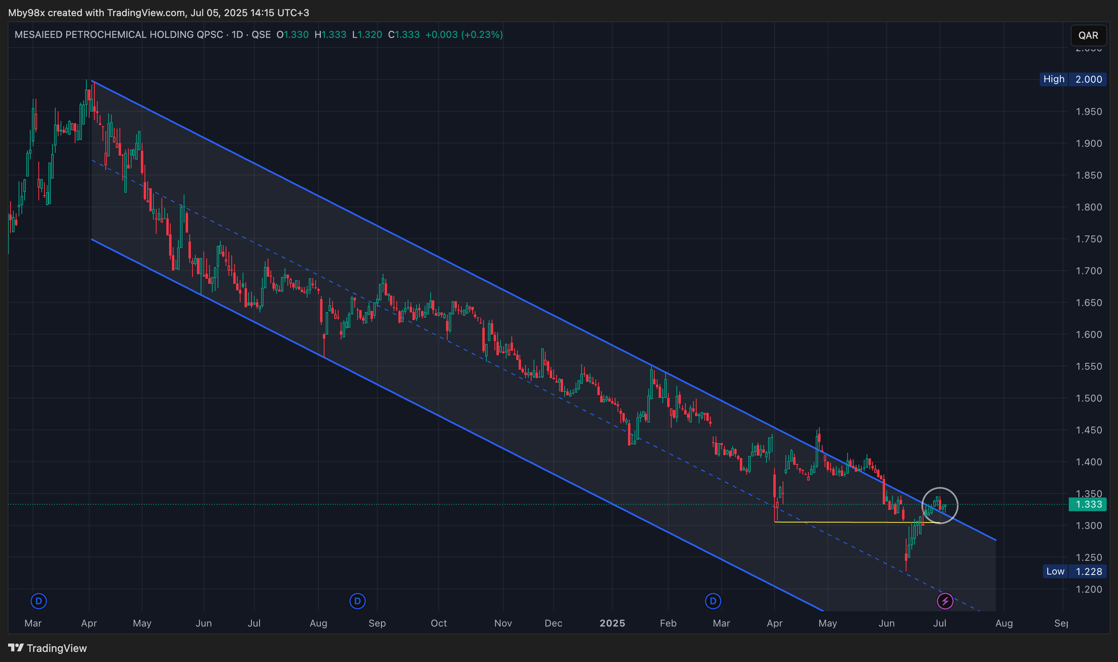Click the 1.200 price axis label
The image size is (1118, 662).
click(x=1089, y=589)
